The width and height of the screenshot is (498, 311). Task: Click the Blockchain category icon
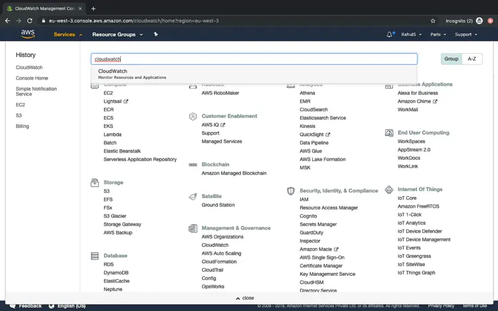tap(193, 164)
